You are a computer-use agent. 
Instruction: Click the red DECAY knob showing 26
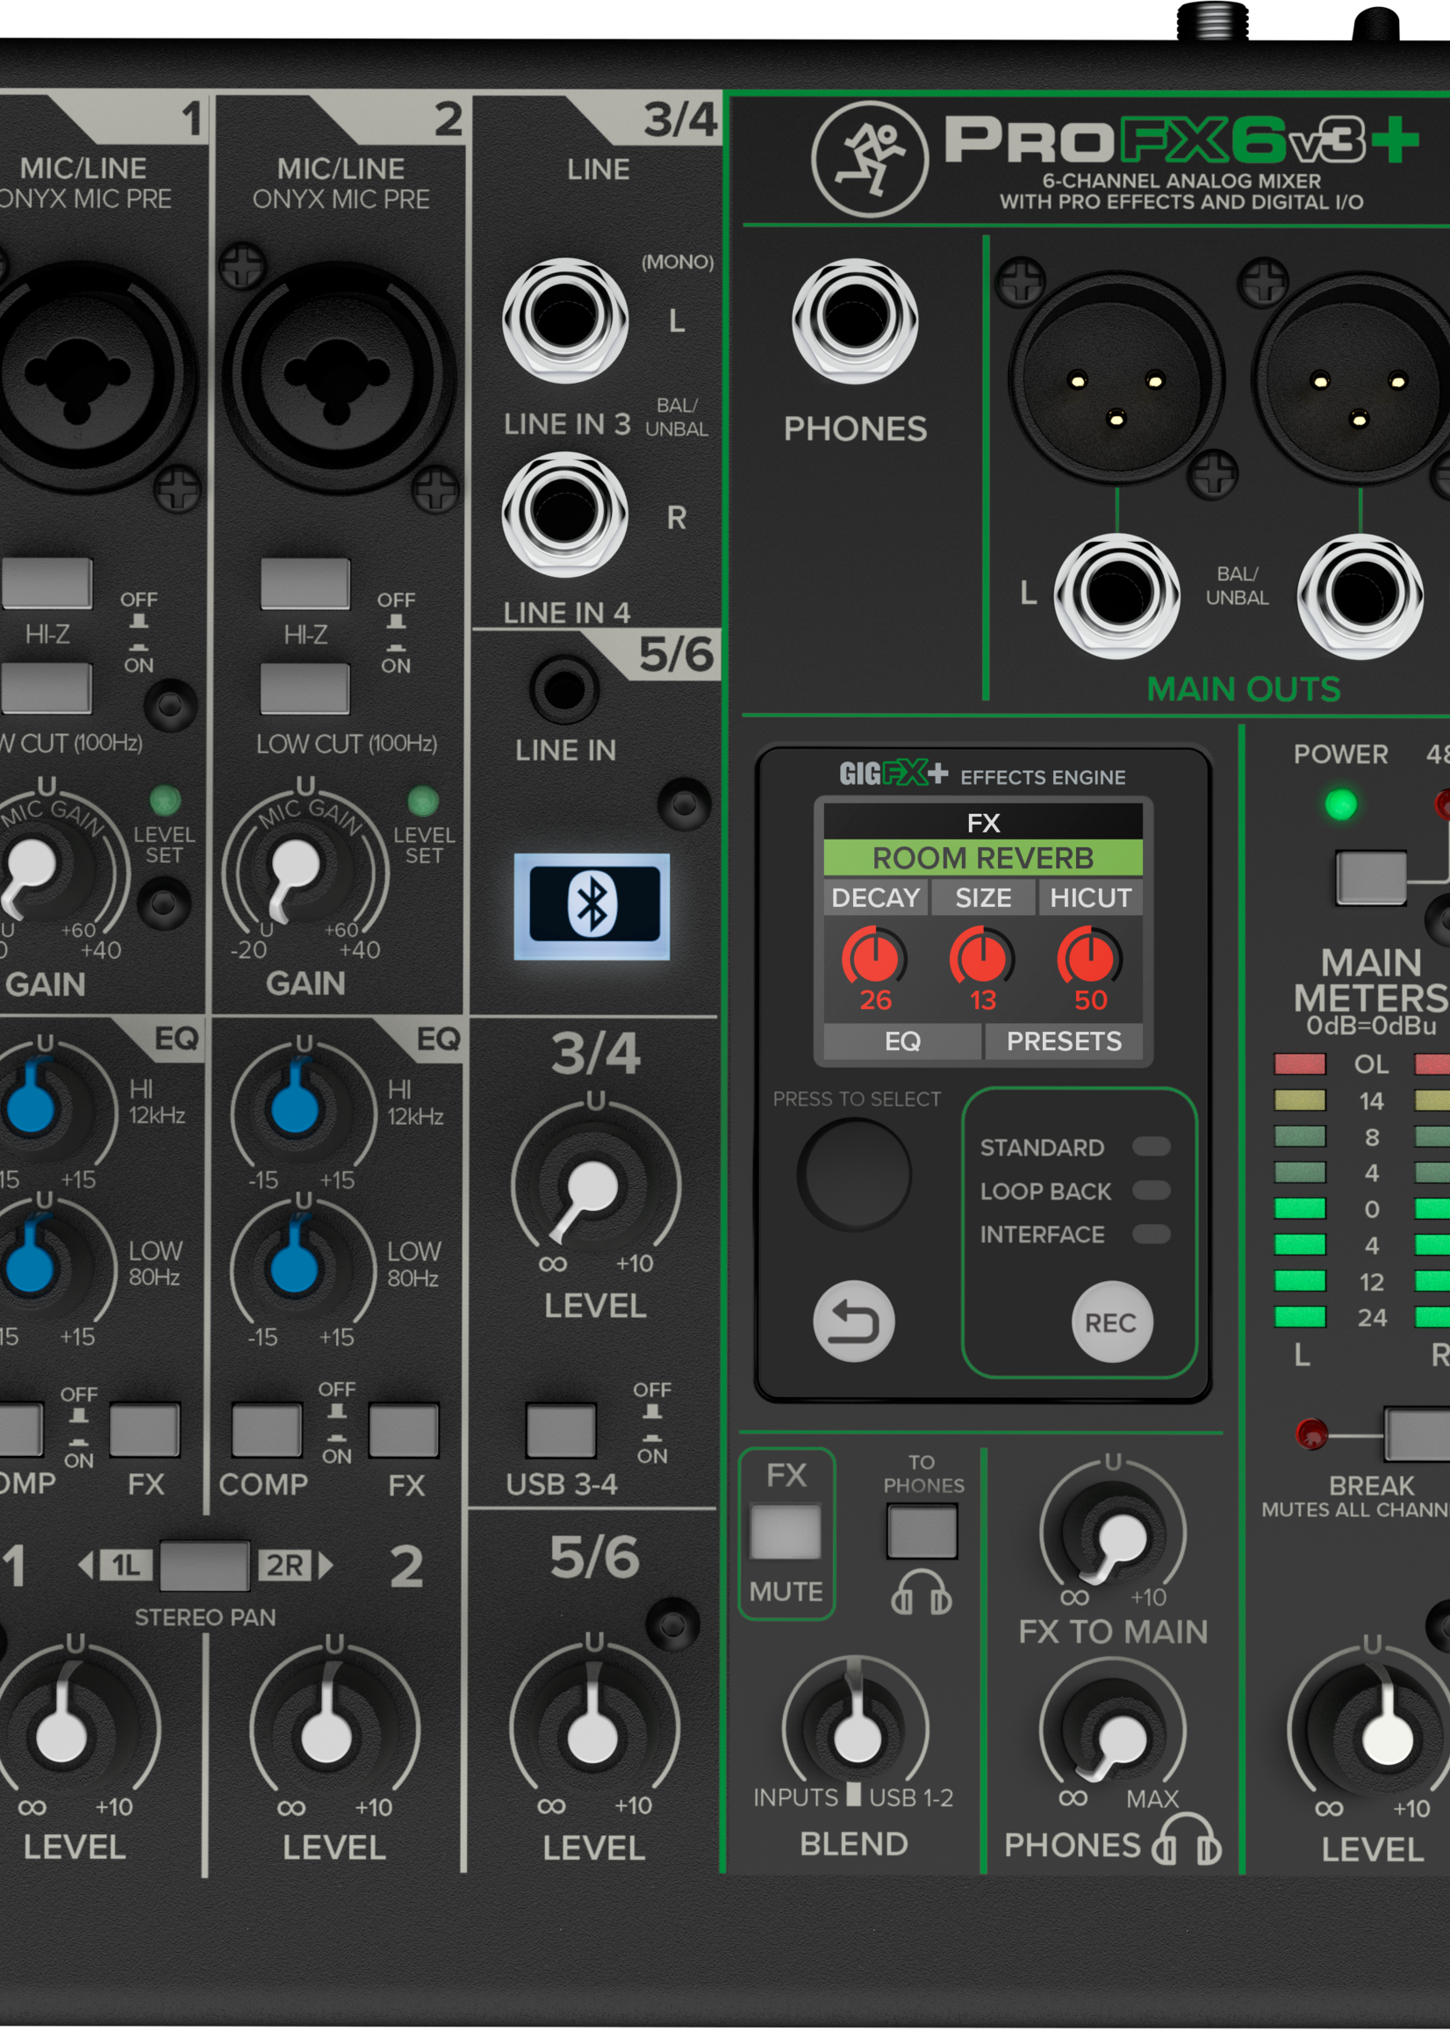pyautogui.click(x=874, y=958)
